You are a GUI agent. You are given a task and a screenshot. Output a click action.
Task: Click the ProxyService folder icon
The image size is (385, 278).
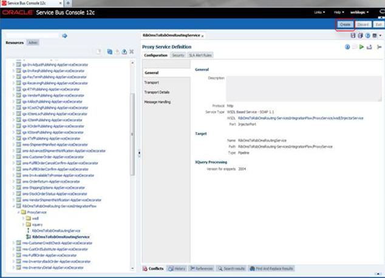[24, 212]
